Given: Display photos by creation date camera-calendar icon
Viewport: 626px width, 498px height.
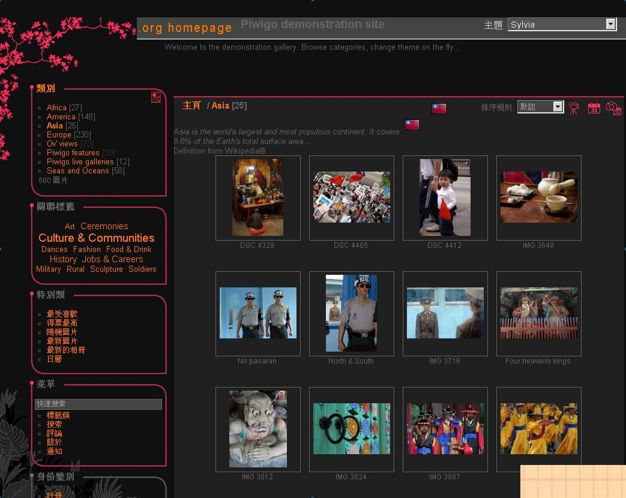Looking at the screenshot, I should [x=613, y=108].
